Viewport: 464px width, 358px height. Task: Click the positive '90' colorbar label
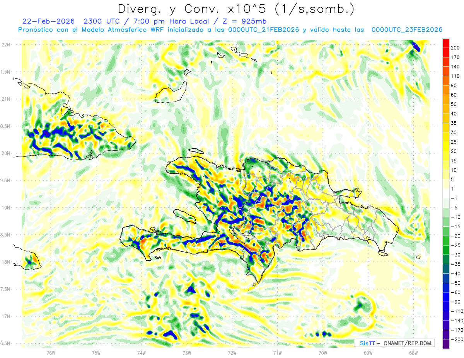coord(454,85)
